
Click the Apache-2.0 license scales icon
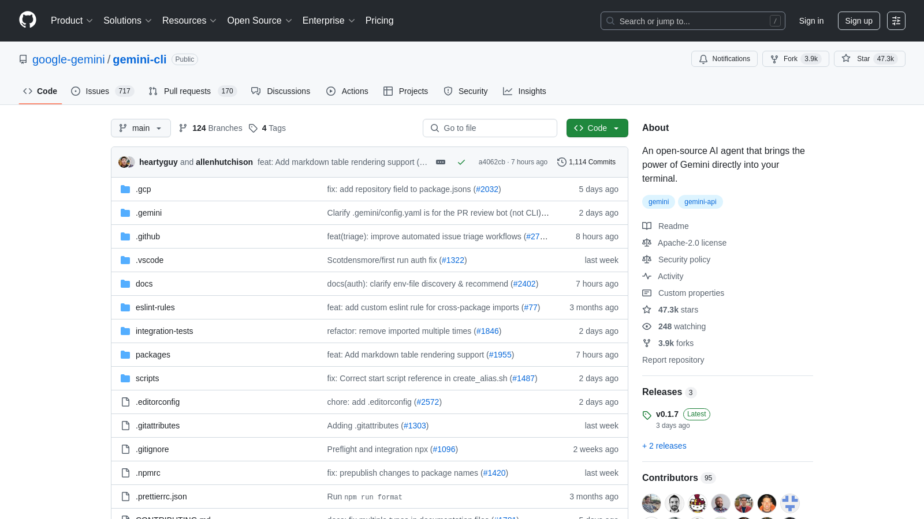pos(647,242)
